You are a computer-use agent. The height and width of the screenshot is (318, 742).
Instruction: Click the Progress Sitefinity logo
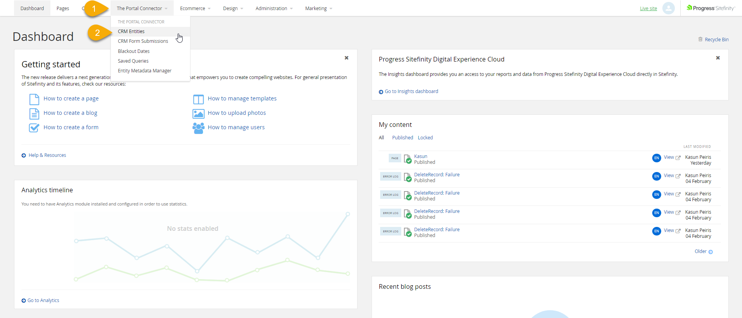point(711,8)
